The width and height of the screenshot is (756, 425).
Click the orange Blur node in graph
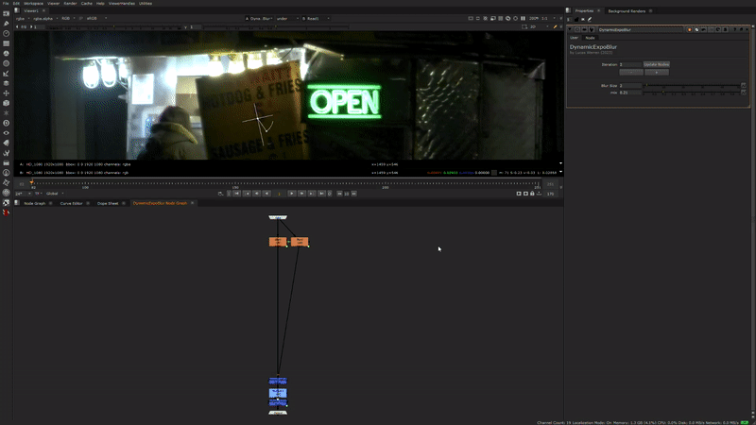click(x=278, y=242)
